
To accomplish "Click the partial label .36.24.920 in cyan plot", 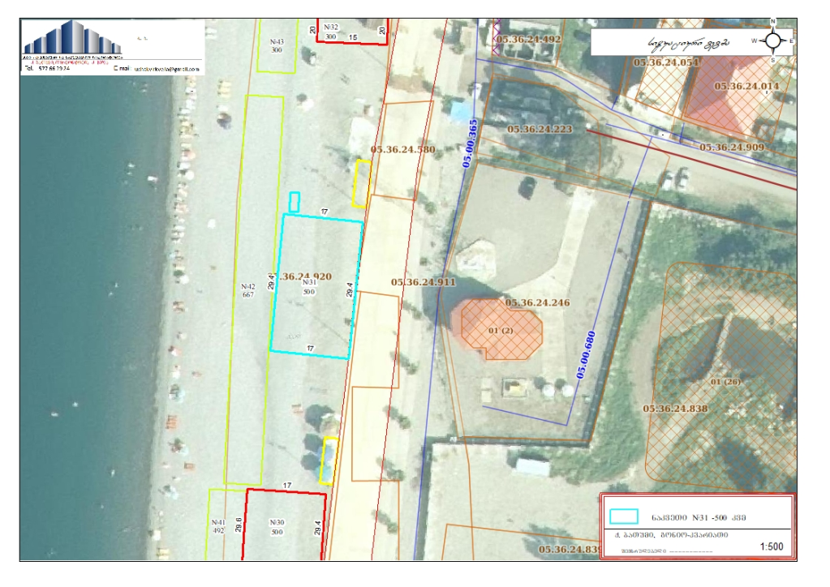I will point(306,276).
